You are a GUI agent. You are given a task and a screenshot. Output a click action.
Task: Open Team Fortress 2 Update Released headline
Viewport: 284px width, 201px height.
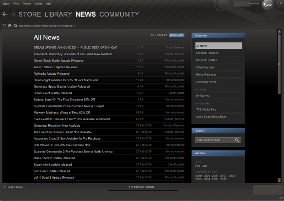56,67
